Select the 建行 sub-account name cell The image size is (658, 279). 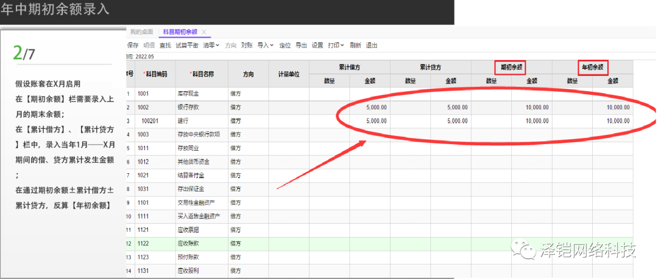click(182, 121)
